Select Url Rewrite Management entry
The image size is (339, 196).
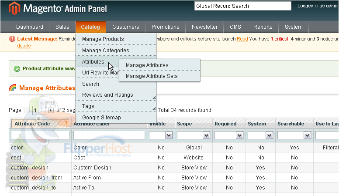click(97, 73)
